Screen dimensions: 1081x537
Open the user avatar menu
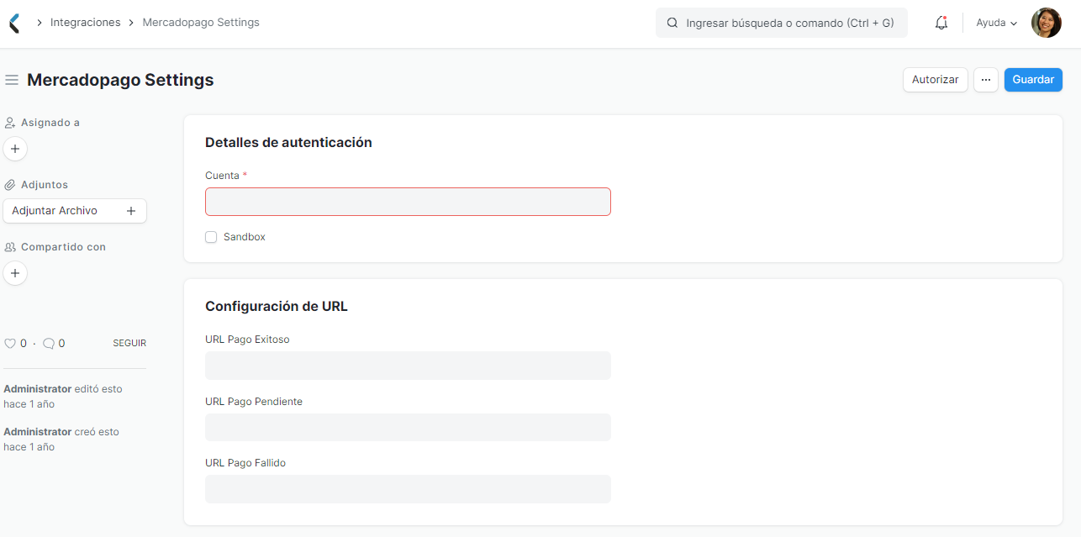(x=1047, y=23)
